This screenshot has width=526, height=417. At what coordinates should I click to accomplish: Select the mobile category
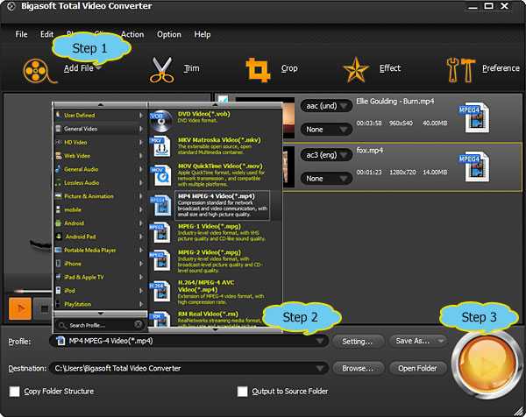tap(100, 209)
